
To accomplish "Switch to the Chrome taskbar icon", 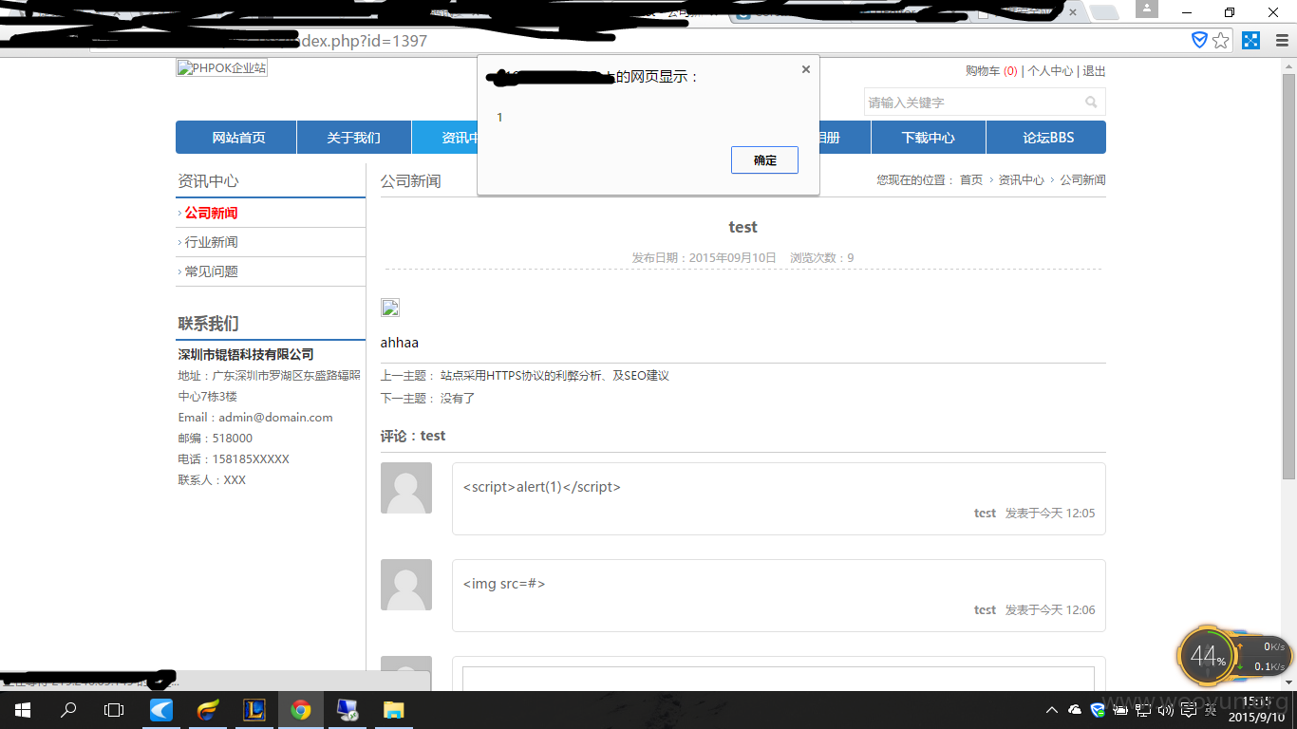I will pos(301,710).
